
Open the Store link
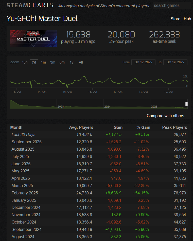[175, 19]
